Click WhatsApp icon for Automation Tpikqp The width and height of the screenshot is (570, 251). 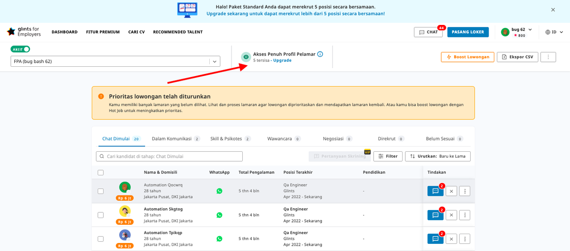pos(219,239)
